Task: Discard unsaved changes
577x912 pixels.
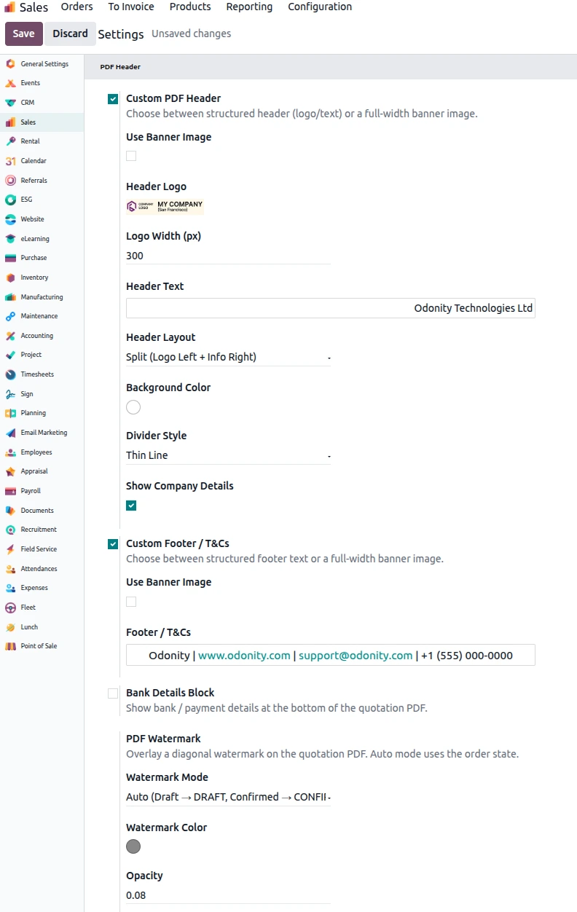Action: [70, 34]
